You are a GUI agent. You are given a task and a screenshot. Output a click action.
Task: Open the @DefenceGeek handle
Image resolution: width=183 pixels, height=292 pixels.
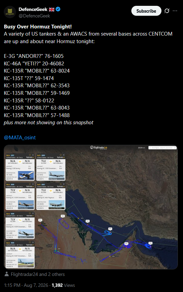click(x=34, y=16)
